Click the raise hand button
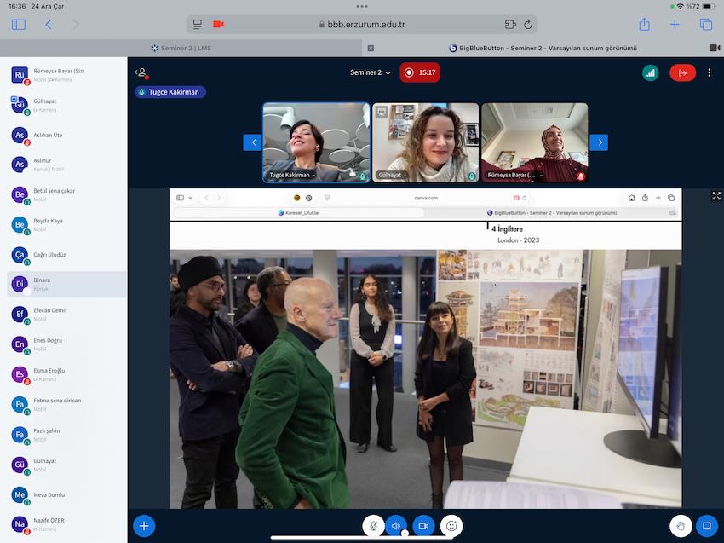 pos(680,526)
